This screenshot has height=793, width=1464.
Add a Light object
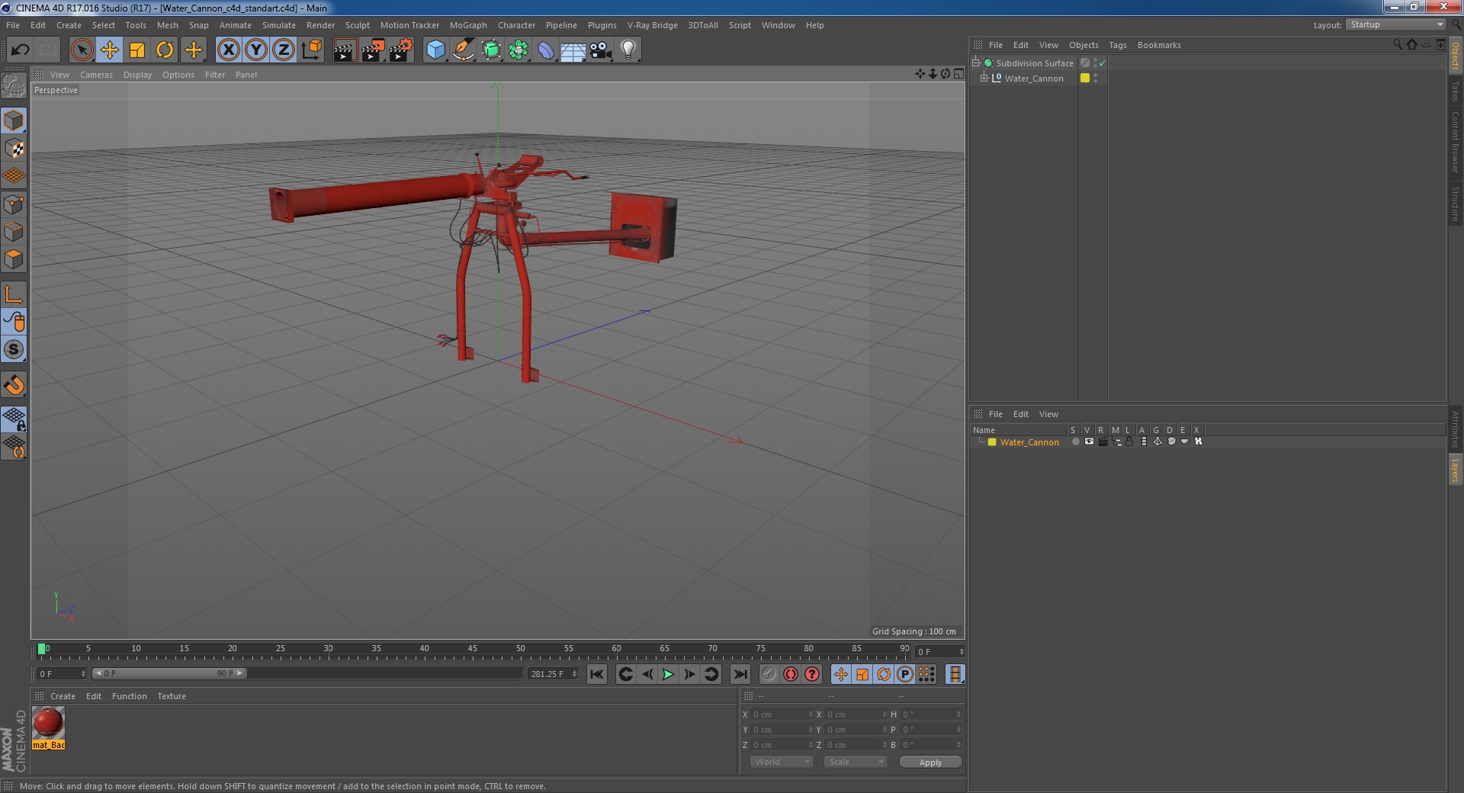pyautogui.click(x=628, y=50)
